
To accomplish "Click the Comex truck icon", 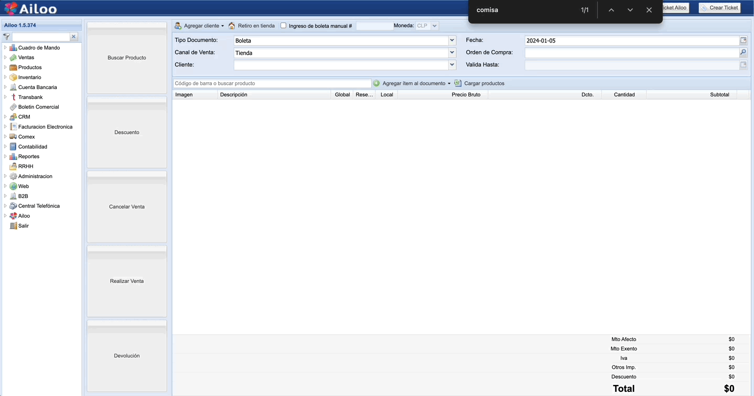I will click(13, 137).
